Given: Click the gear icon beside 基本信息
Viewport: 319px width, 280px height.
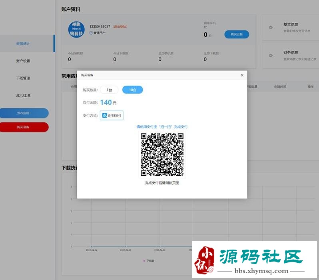Looking at the screenshot, I should coord(271,27).
